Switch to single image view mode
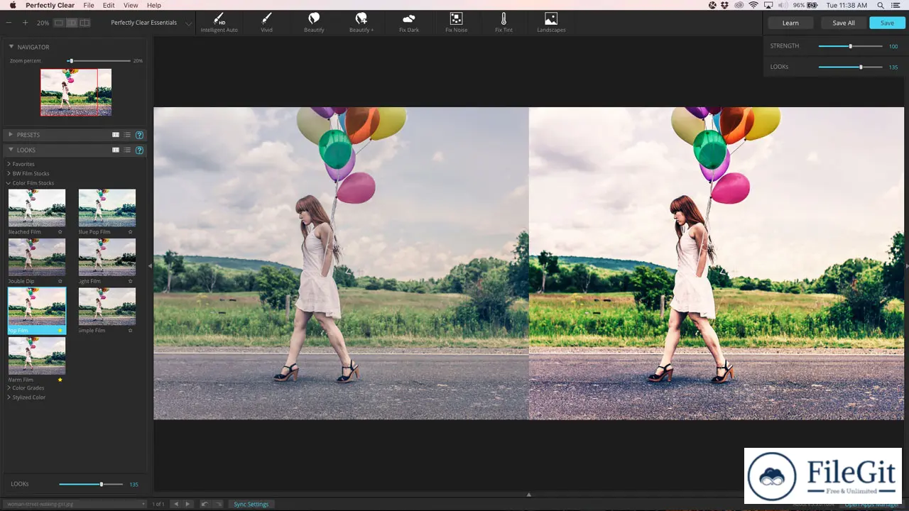 point(59,23)
